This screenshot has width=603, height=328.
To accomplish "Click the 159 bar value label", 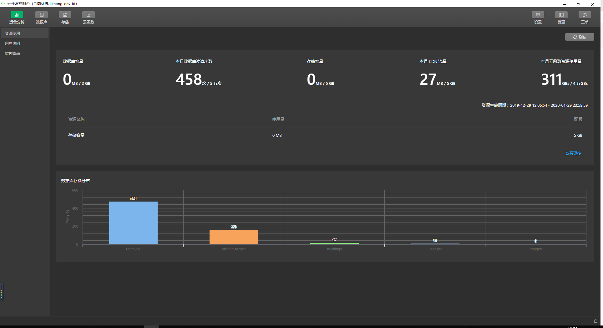I will [234, 227].
